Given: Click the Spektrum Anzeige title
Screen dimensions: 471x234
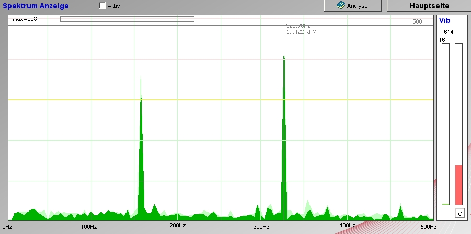Looking at the screenshot, I should tap(36, 6).
